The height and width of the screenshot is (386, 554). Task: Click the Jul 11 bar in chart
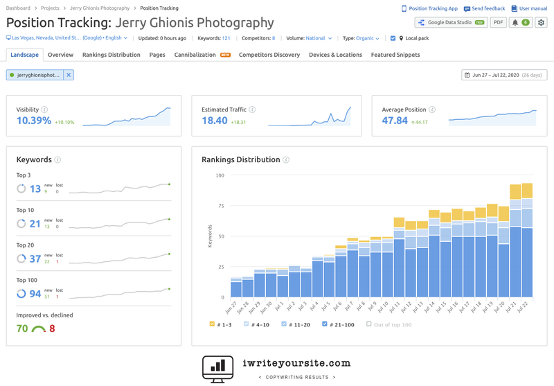pos(400,257)
